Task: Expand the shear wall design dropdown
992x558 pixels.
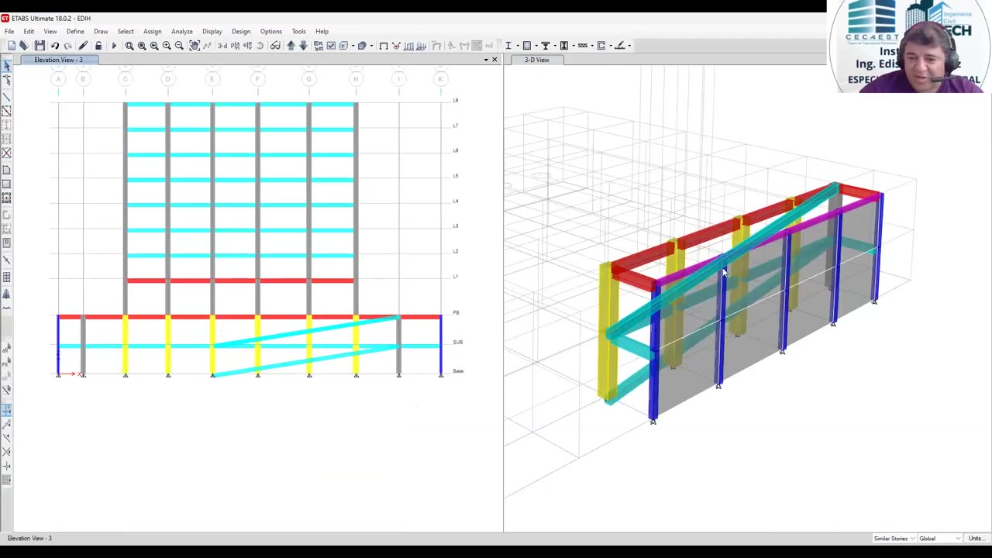Action: tap(573, 46)
